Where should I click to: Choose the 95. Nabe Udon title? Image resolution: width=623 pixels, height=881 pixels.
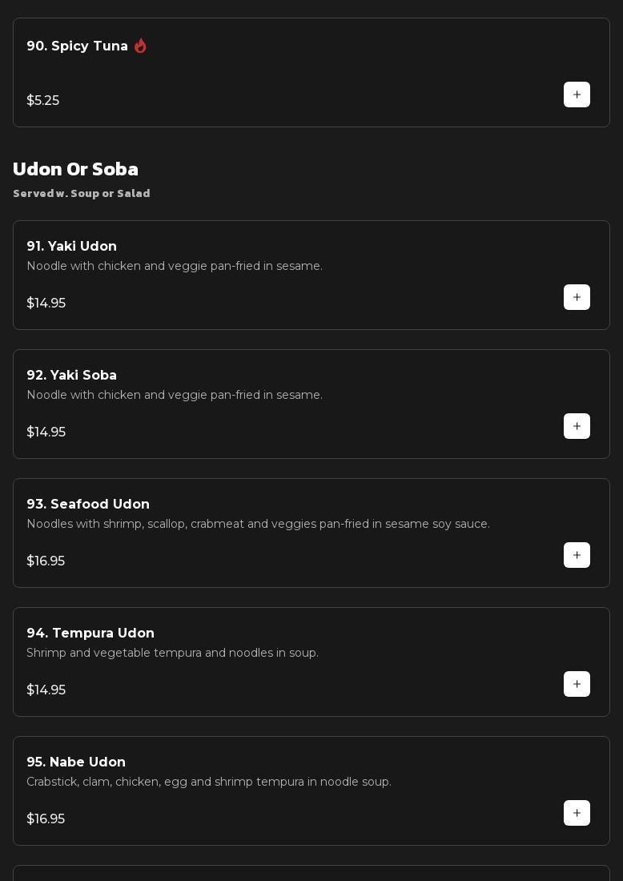point(76,762)
